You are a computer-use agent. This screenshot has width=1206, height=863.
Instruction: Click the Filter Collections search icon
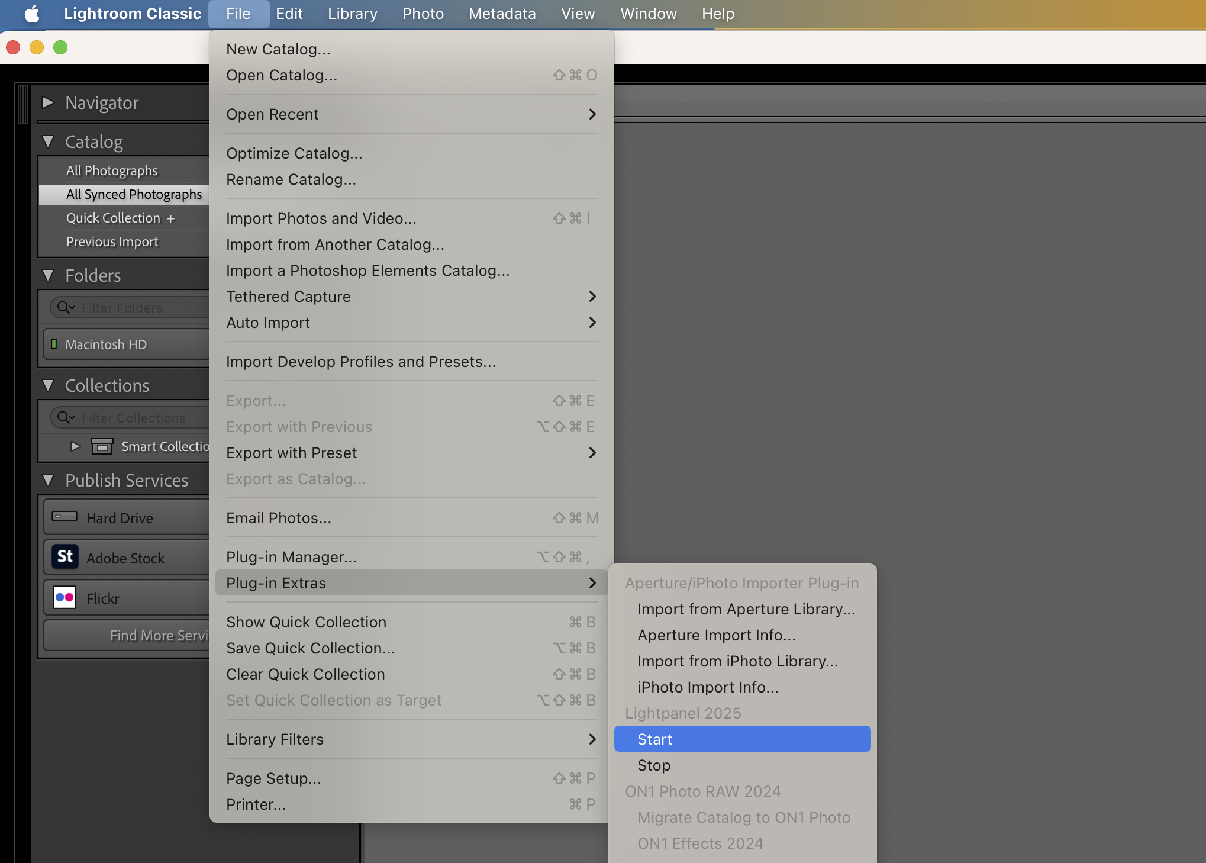click(x=65, y=418)
